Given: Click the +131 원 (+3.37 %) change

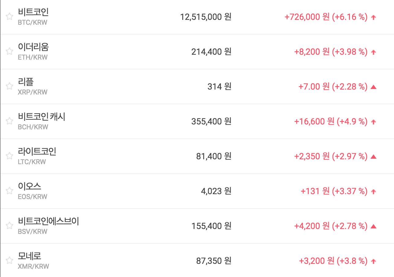Looking at the screenshot, I should (x=334, y=191).
